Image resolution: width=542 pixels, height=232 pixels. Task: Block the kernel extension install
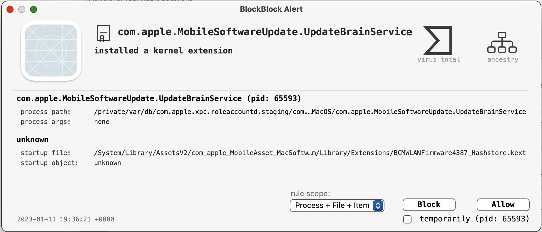point(429,205)
